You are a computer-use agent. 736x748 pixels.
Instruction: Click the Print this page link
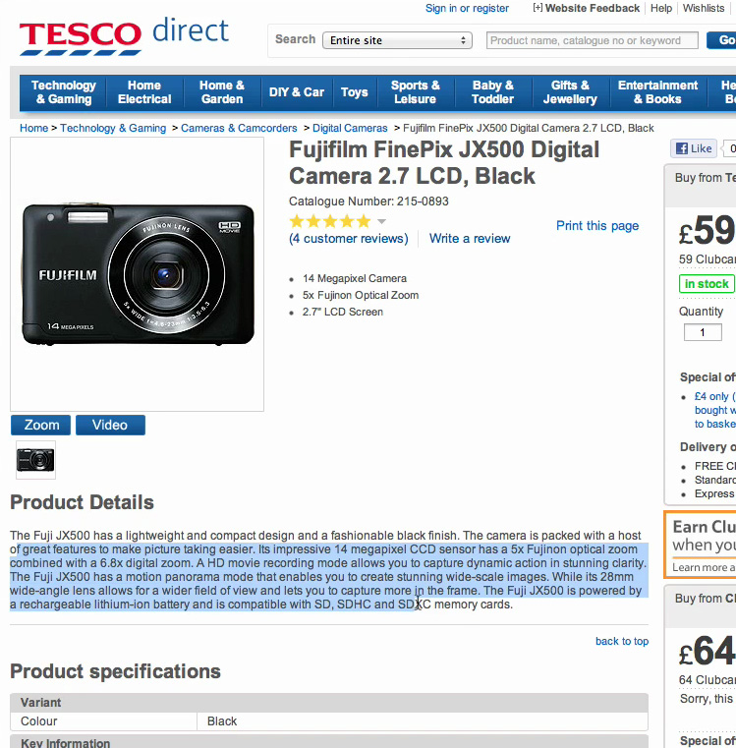coord(597,226)
